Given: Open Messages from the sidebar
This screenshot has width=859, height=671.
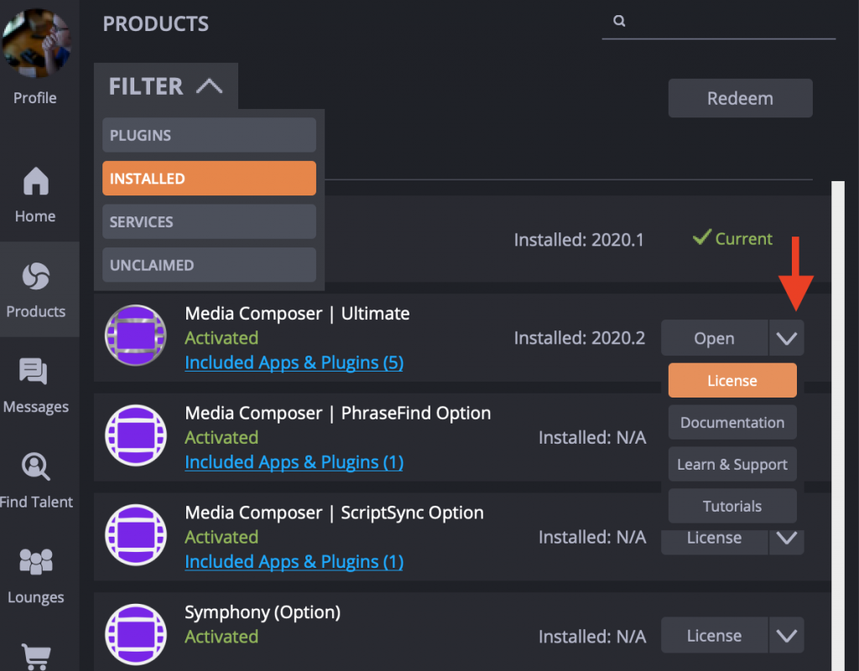Looking at the screenshot, I should 35,384.
